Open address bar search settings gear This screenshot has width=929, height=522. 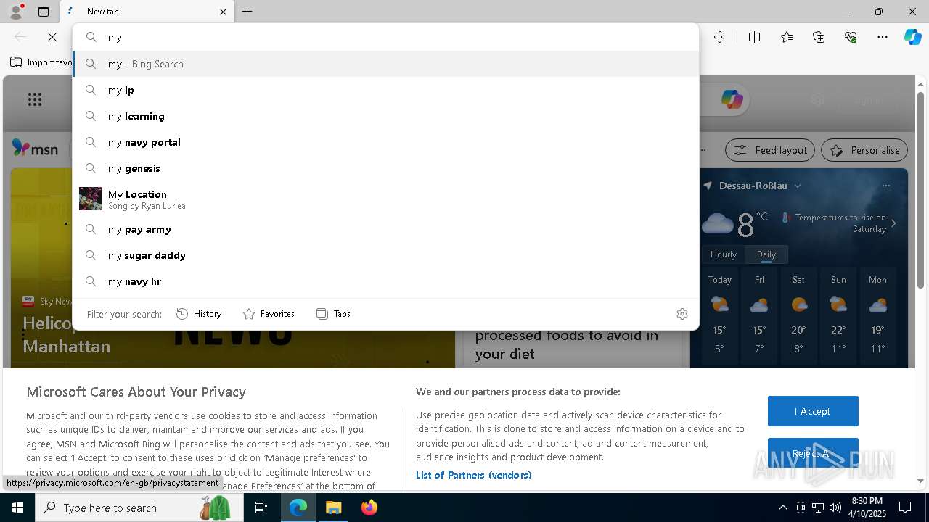(682, 314)
